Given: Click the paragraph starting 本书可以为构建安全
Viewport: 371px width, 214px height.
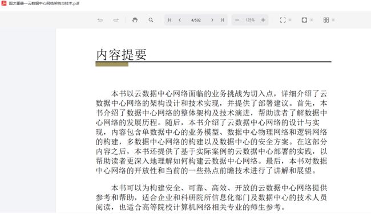Looking at the screenshot, I should pyautogui.click(x=211, y=197).
